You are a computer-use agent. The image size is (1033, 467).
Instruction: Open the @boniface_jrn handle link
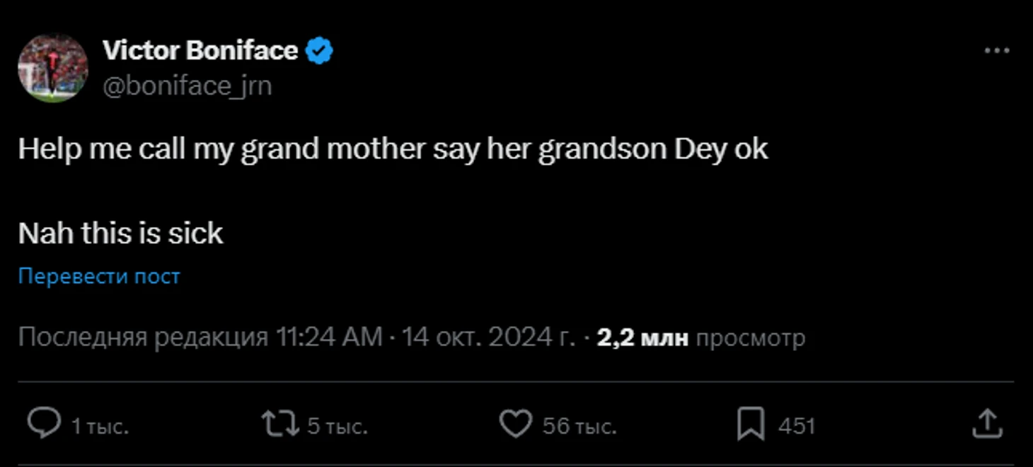[x=187, y=86]
